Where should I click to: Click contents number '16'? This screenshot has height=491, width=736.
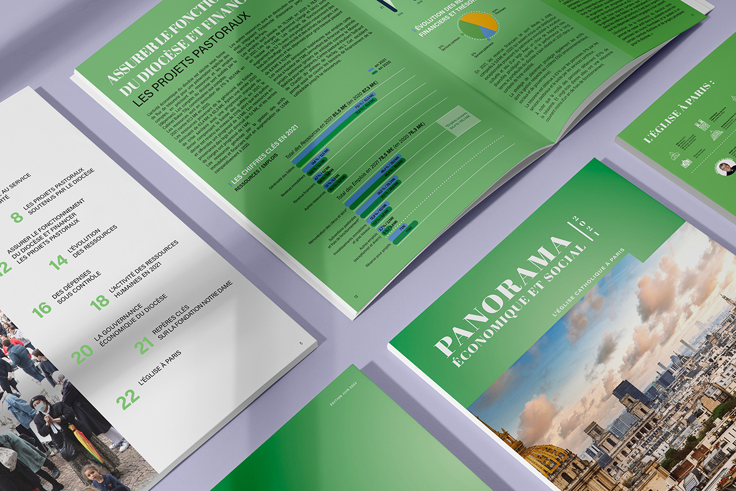[x=42, y=309]
